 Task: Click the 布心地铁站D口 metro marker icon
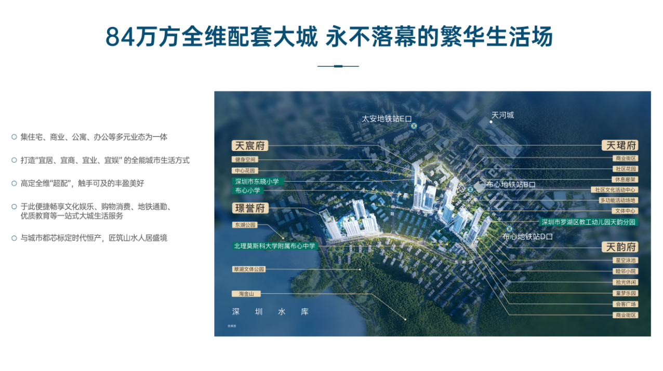coord(509,228)
